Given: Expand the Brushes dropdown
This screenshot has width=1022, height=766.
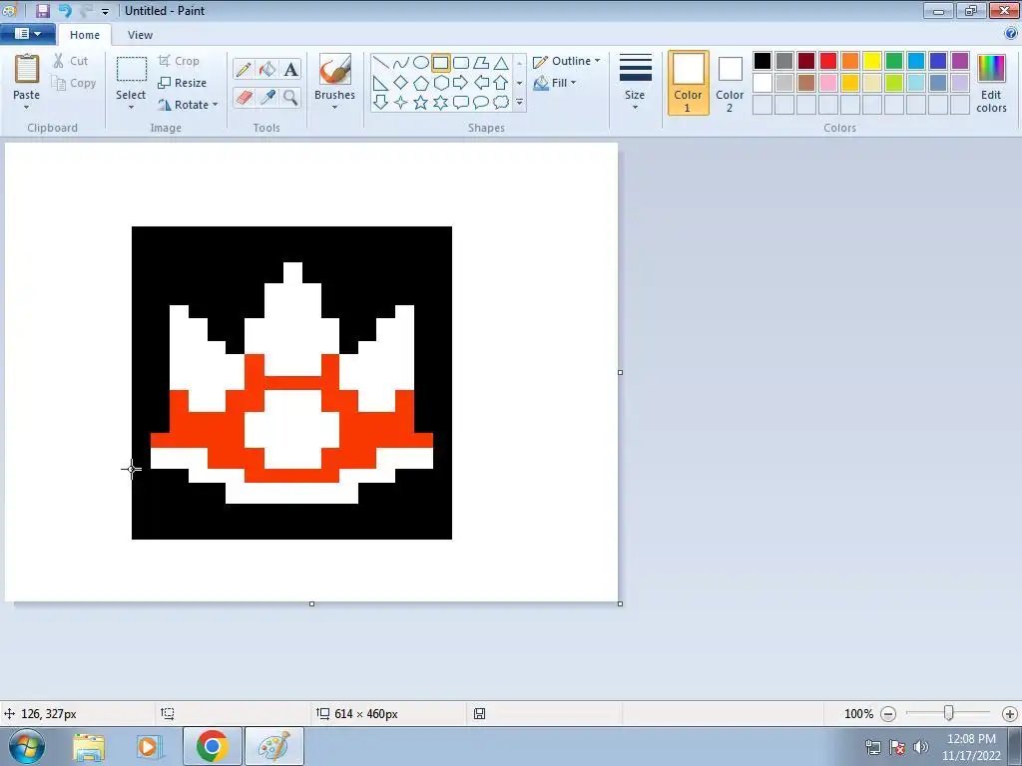Looking at the screenshot, I should (x=335, y=108).
